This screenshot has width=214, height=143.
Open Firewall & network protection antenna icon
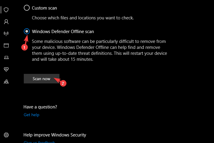pos(6,34)
